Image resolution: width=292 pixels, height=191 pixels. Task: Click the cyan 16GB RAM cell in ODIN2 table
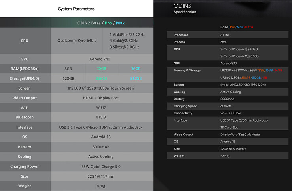pyautogui.click(x=136, y=69)
